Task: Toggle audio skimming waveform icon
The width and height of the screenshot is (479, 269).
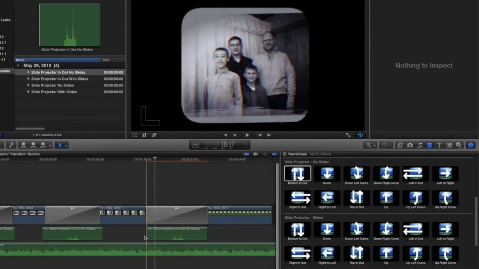Action: (x=255, y=154)
